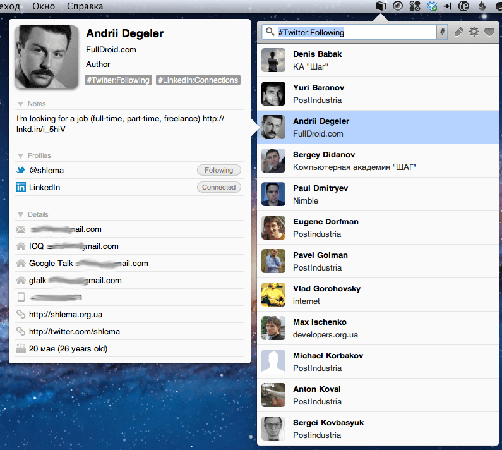
Task: Click the ICQ details row
Action: click(x=129, y=246)
